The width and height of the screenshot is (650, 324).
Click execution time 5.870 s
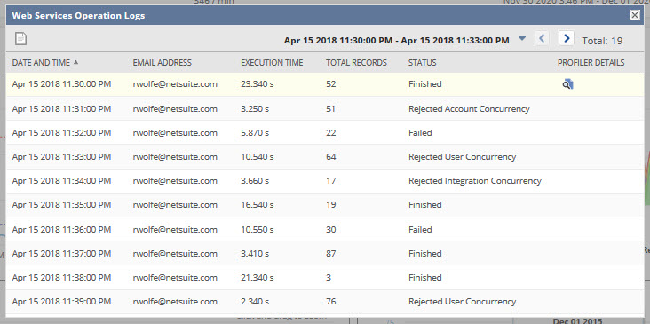coord(255,133)
